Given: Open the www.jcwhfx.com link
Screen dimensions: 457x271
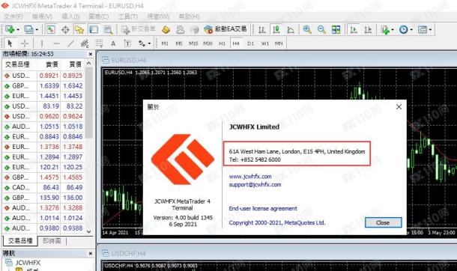Looking at the screenshot, I should tap(250, 177).
